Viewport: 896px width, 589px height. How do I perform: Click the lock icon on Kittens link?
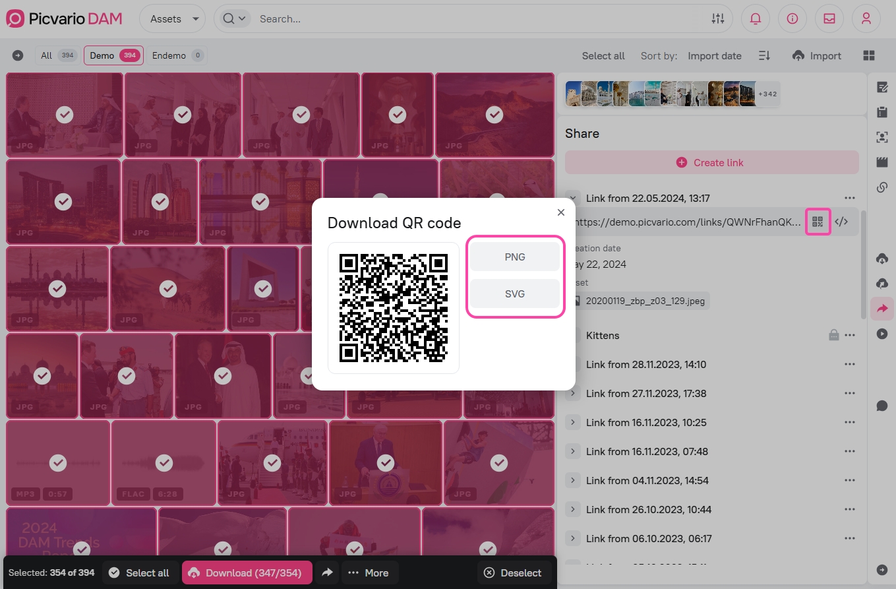(834, 335)
